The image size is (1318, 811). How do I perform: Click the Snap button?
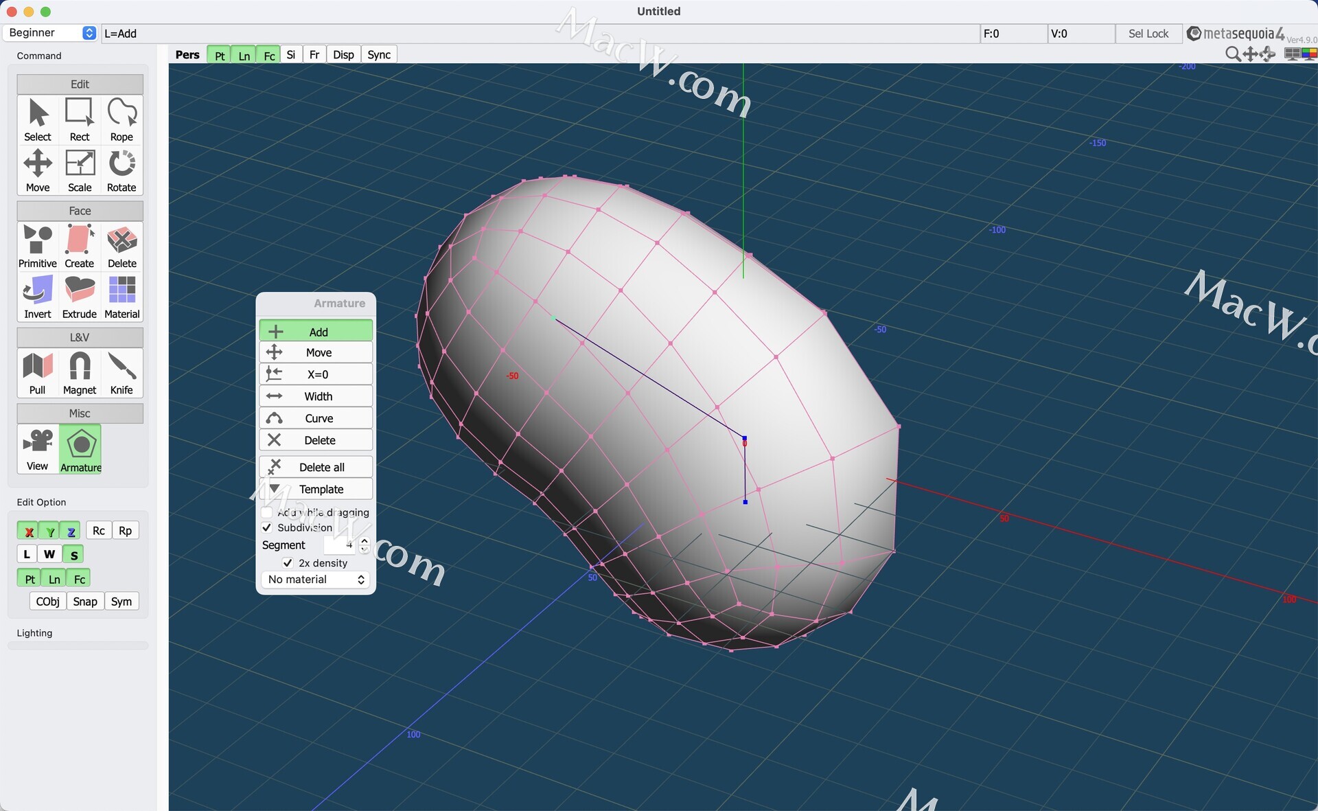click(85, 602)
